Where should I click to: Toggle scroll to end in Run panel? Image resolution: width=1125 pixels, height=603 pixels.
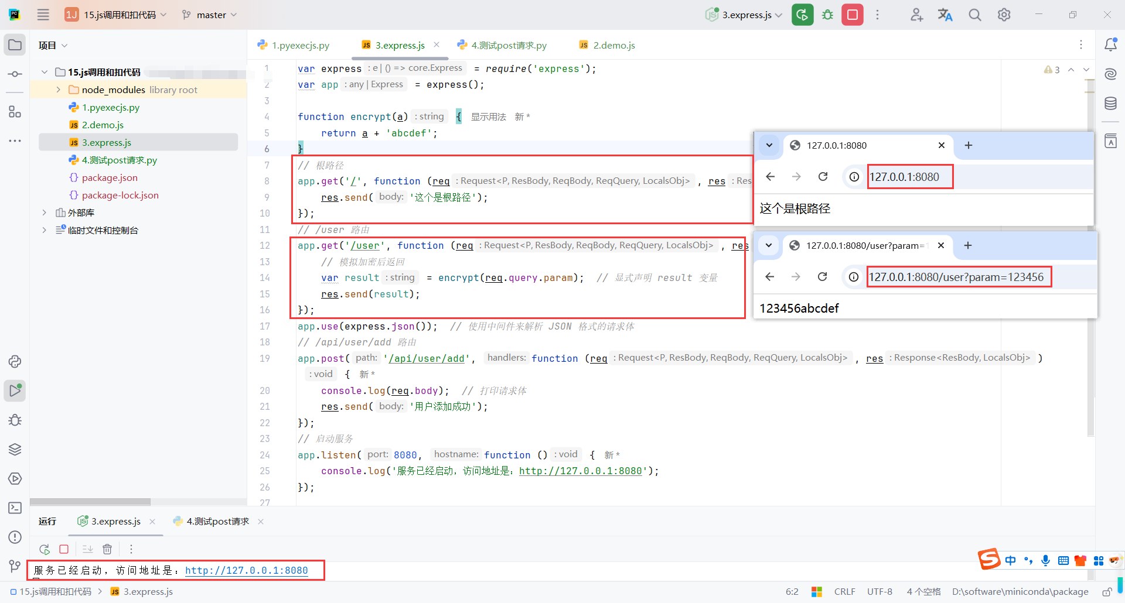[88, 549]
